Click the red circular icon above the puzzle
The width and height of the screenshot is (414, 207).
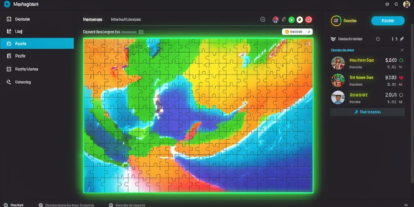[308, 19]
